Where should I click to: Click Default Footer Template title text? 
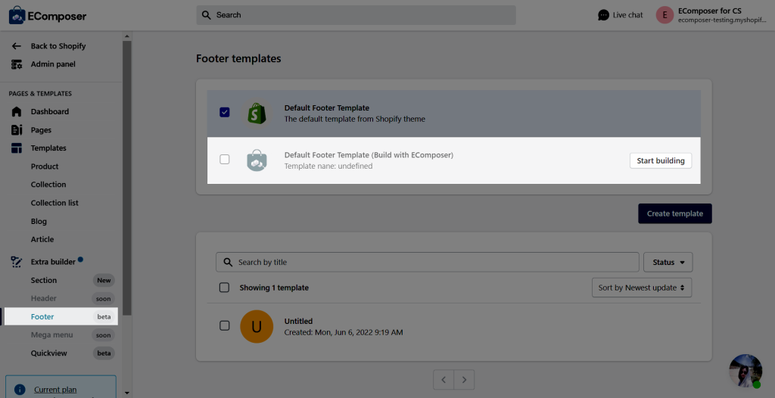pos(327,107)
